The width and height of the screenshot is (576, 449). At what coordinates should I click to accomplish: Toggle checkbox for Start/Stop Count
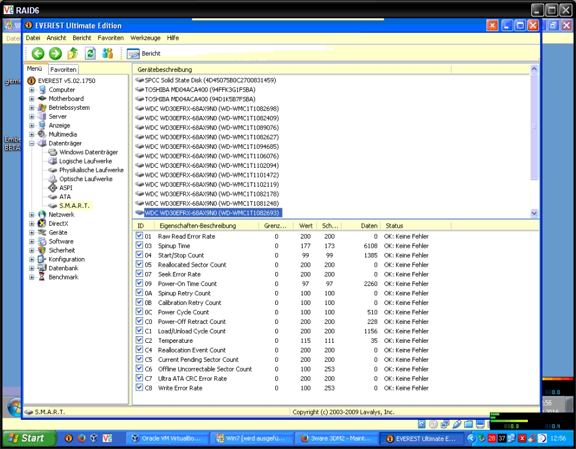[x=139, y=255]
